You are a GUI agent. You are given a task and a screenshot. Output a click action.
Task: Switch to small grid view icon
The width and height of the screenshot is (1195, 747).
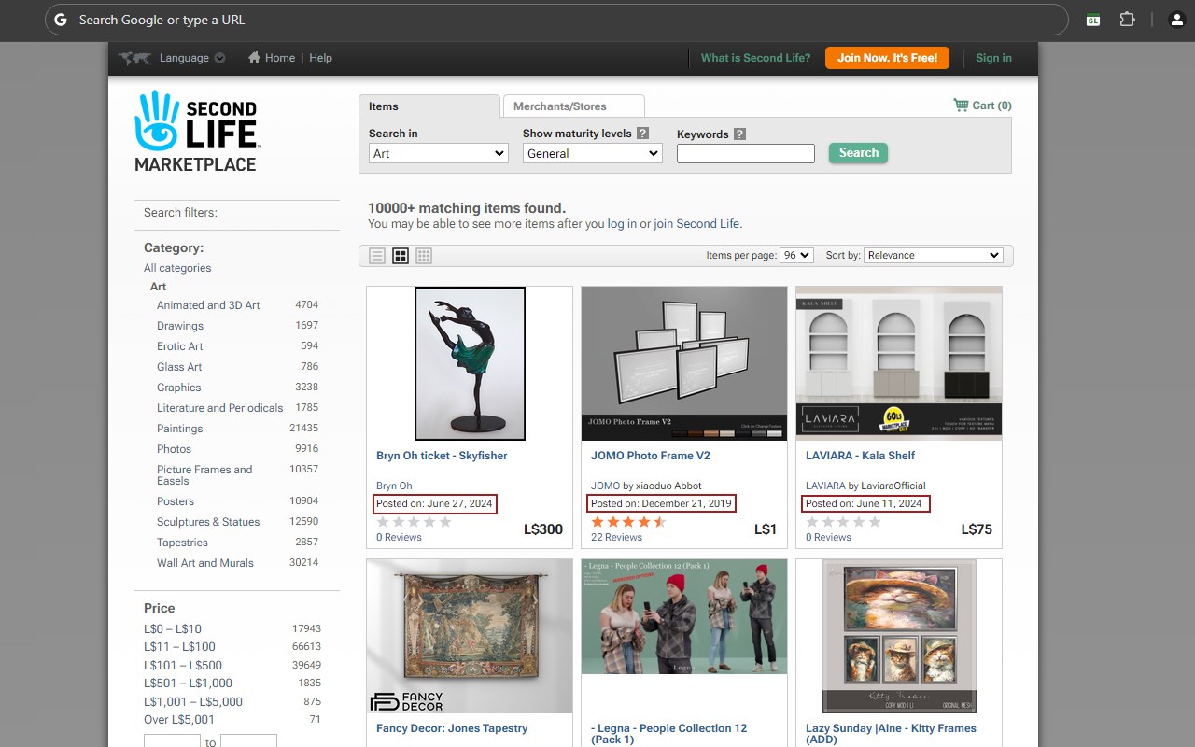pos(424,256)
